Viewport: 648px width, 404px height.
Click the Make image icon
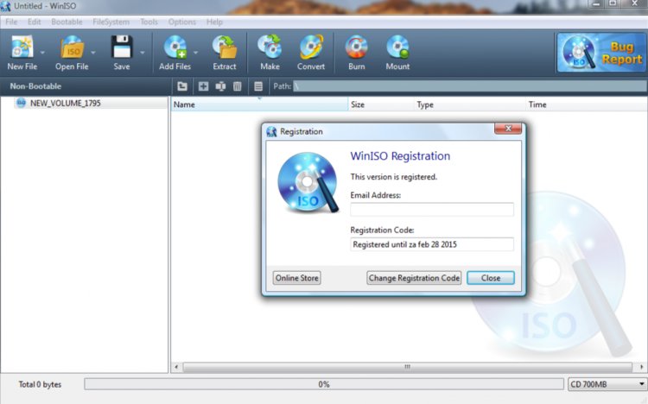270,47
